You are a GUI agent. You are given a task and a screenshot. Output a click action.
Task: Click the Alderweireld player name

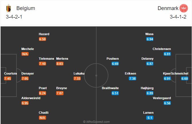pyautogui.click(x=31, y=98)
